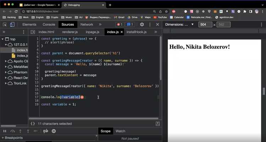Click the step debugger arrow icon

(35, 131)
